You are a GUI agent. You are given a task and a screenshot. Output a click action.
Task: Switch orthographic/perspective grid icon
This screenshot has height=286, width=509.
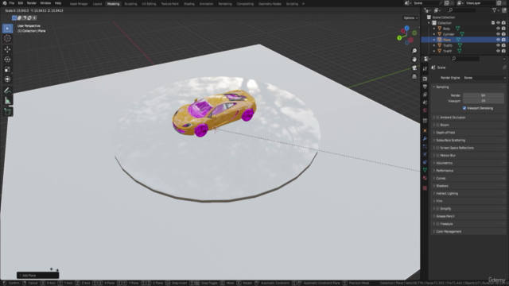(x=414, y=76)
